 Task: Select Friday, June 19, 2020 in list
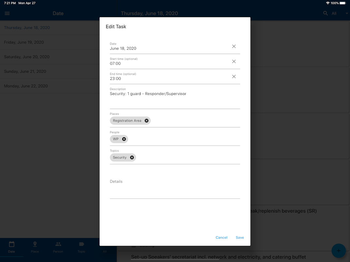(49, 42)
